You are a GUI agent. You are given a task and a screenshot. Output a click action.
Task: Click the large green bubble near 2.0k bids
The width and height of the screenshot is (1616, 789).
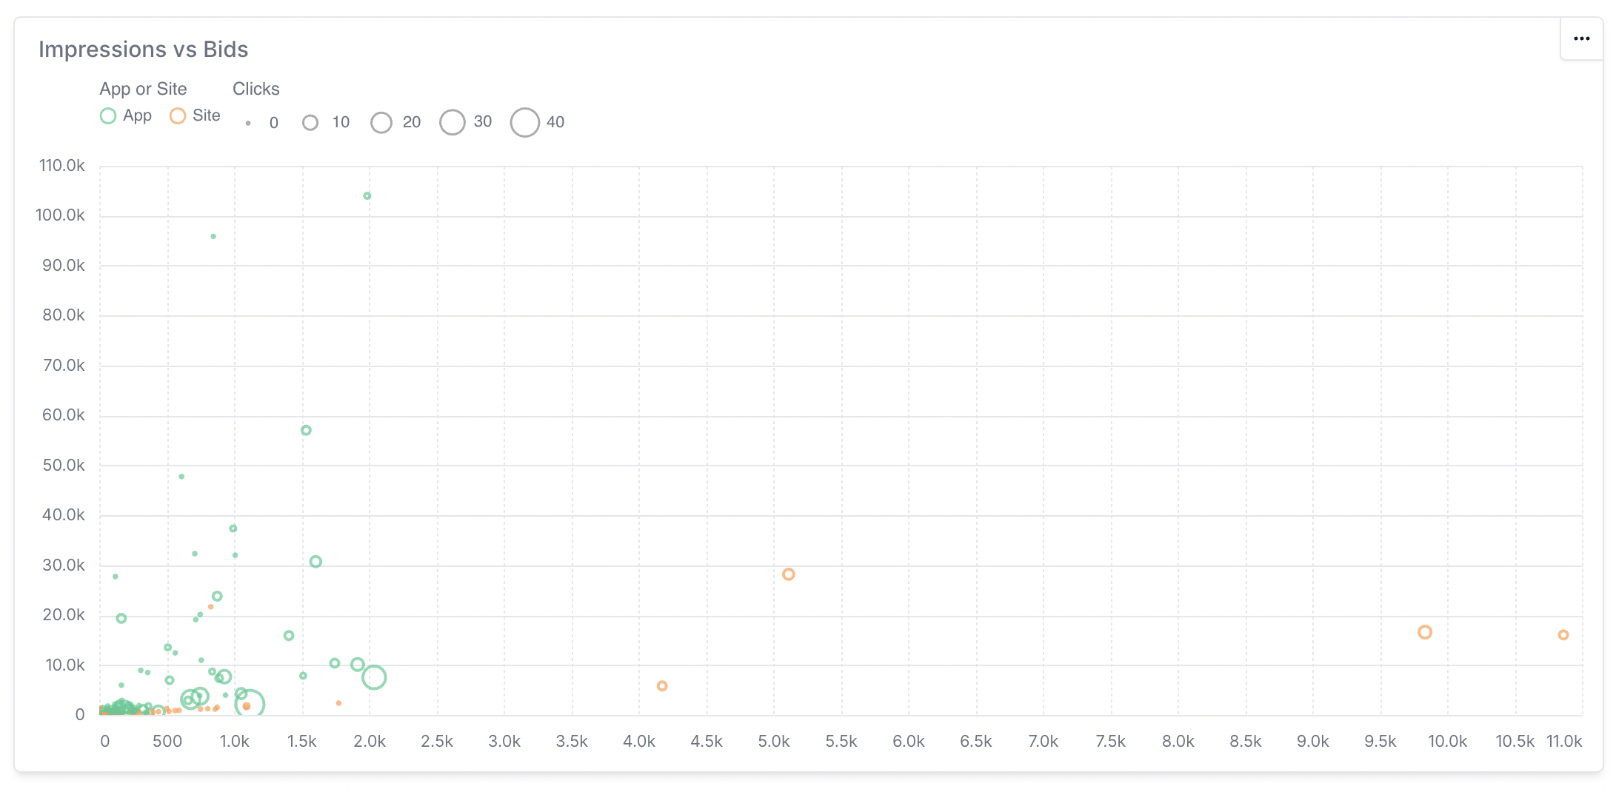point(374,677)
